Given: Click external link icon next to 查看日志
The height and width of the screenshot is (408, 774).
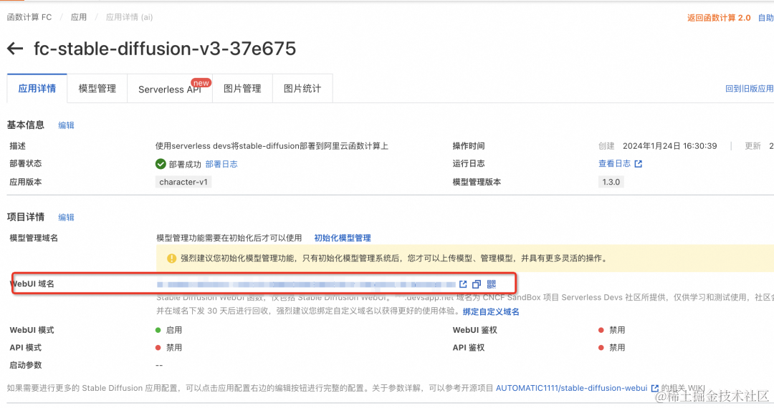Looking at the screenshot, I should coord(639,164).
